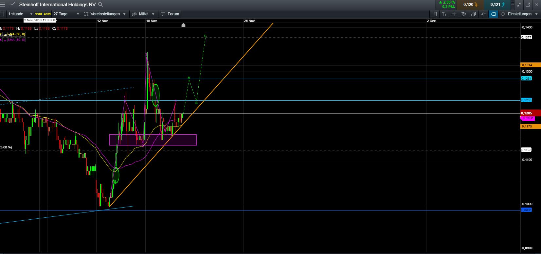541x254 pixels.
Task: Click the Steinhoff International Holdings NV title
Action: tap(58, 5)
